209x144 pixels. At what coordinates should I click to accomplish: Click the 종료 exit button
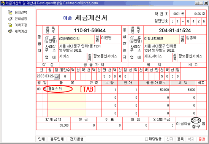click(202, 139)
